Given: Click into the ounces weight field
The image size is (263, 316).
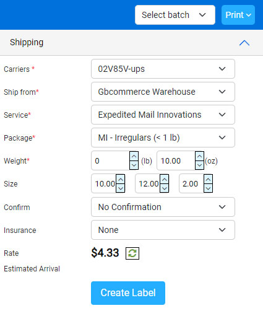Looking at the screenshot, I should 176,160.
